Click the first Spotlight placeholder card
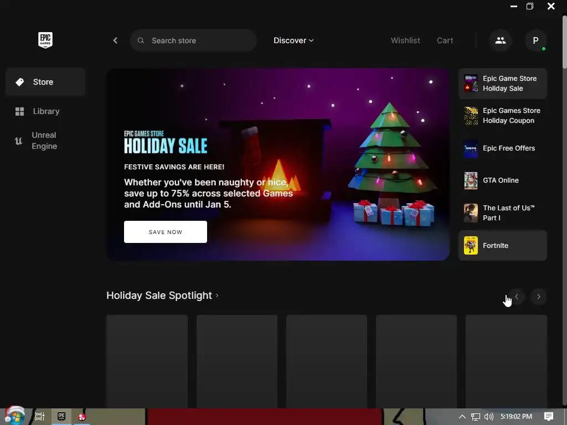 (147, 361)
